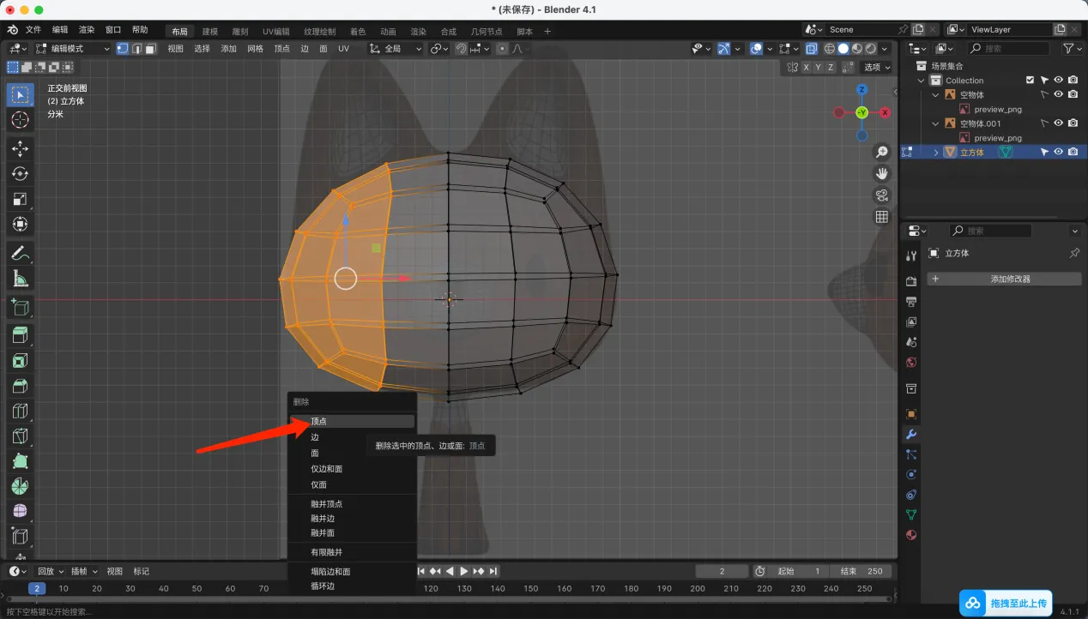Uncheck the Collection exclude checkbox
The image size is (1088, 619).
coord(1030,80)
